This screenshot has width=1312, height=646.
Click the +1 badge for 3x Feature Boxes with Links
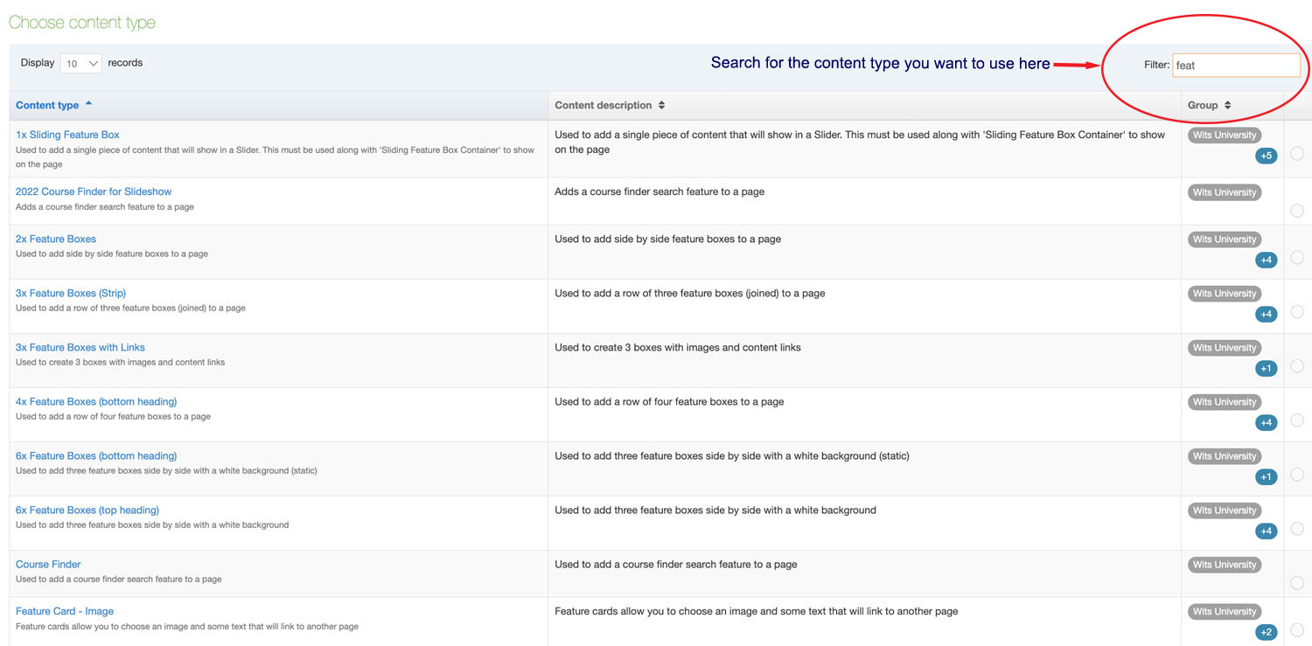pyautogui.click(x=1266, y=368)
